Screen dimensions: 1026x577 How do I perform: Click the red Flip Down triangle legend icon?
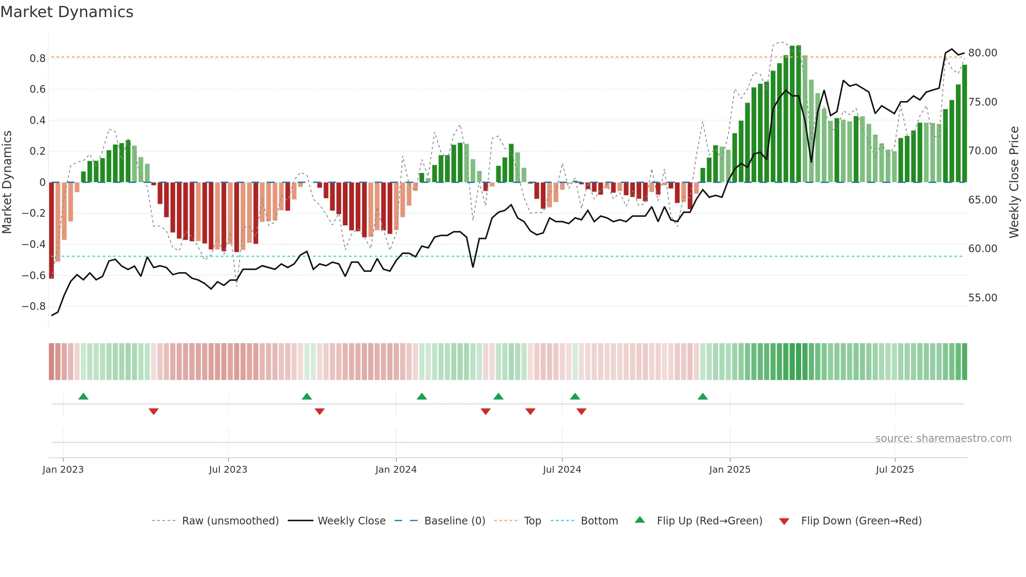(x=784, y=521)
